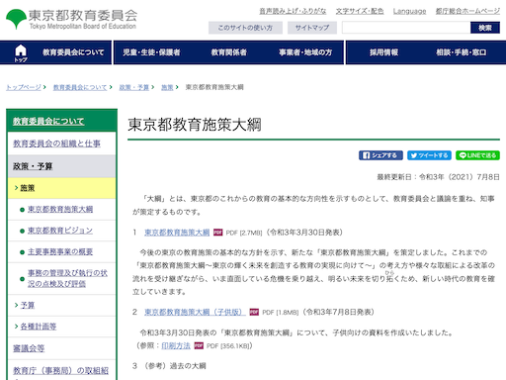Screen dimensions: 506x380
Task: Share on Facebook with シェアする button
Action: pyautogui.click(x=380, y=155)
